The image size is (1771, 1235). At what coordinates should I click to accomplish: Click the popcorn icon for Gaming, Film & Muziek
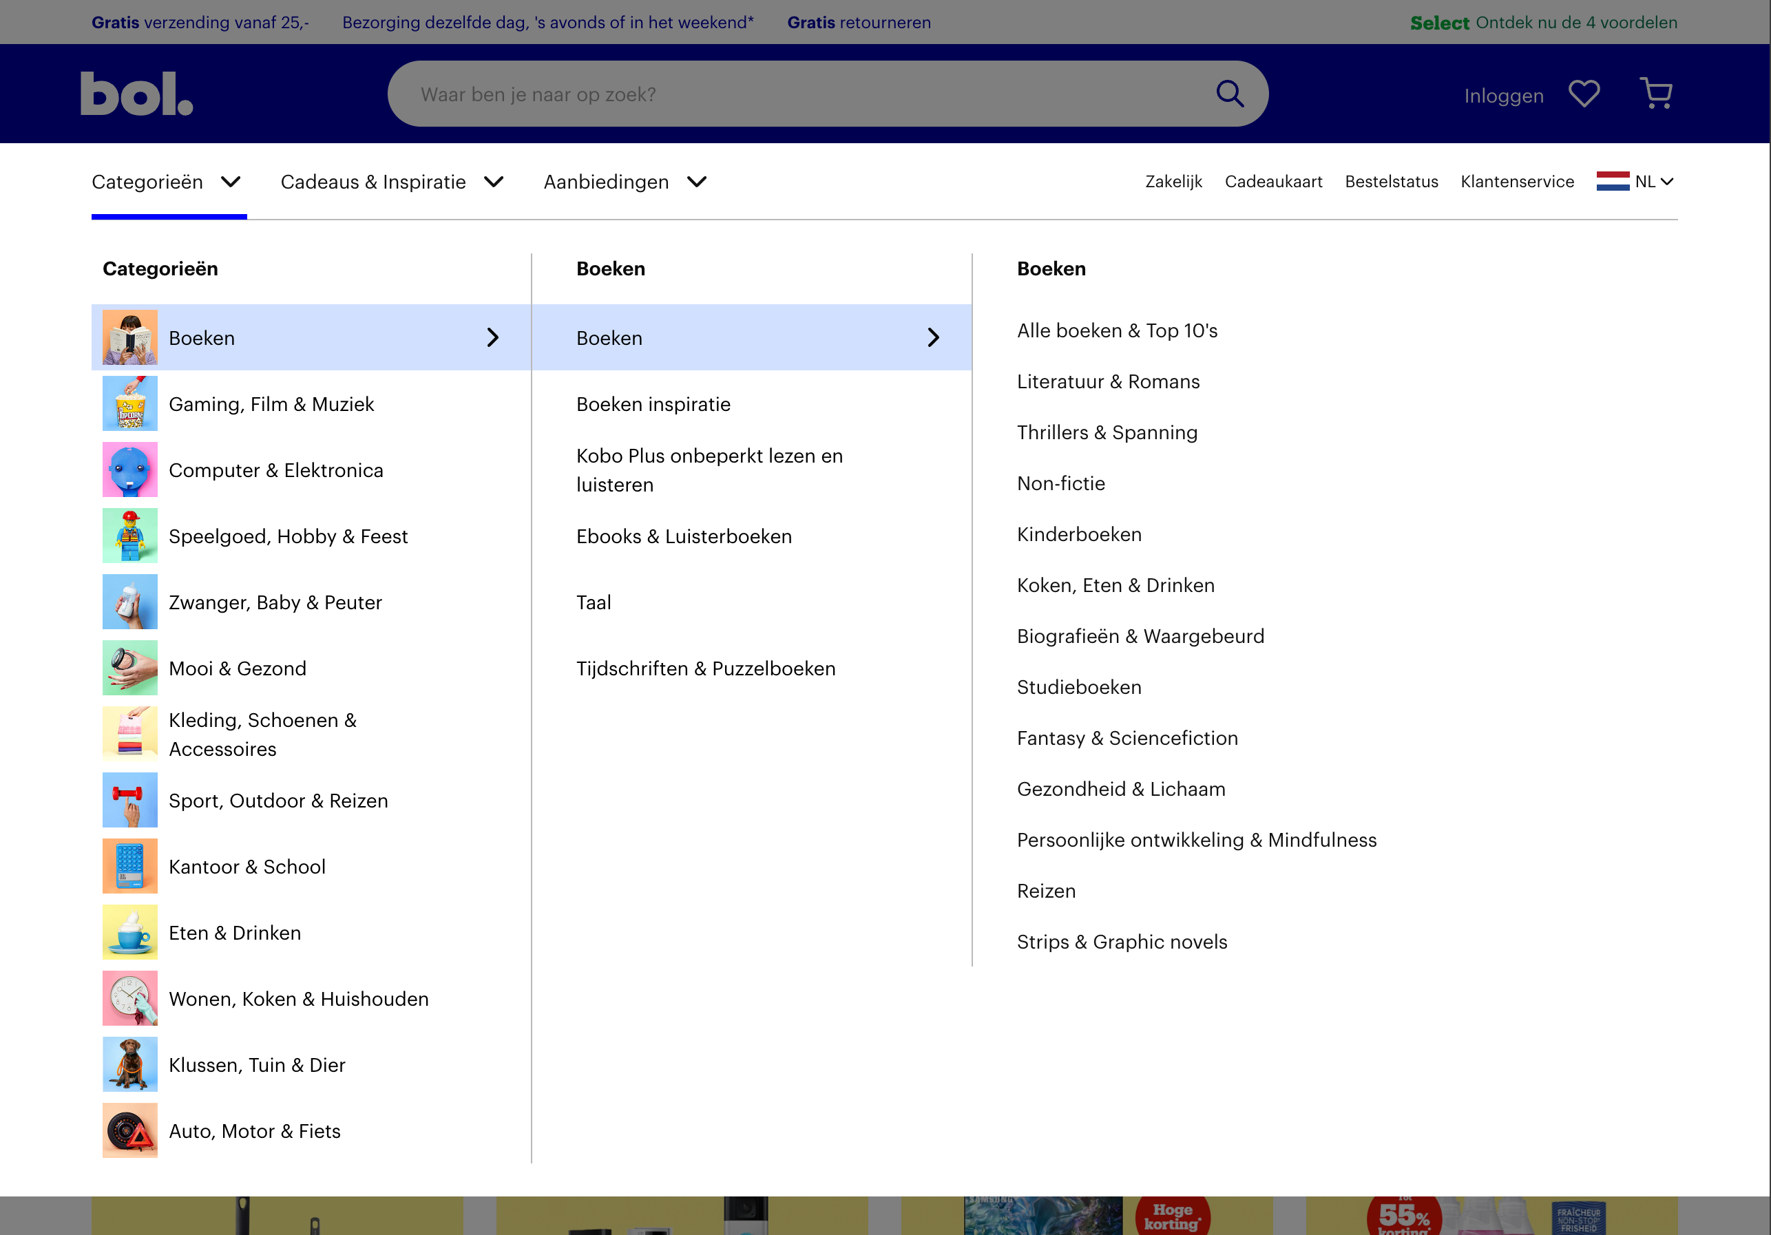point(129,403)
